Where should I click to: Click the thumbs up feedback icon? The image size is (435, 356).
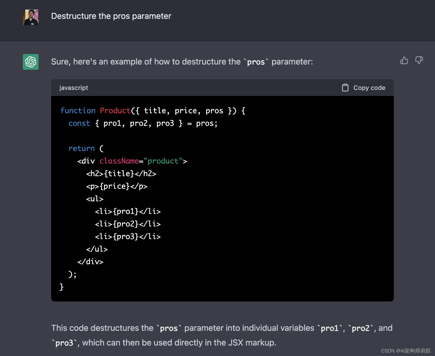404,61
